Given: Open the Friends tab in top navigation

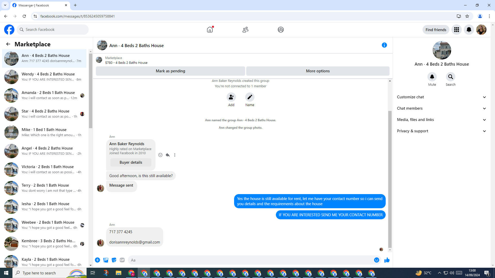Looking at the screenshot, I should click(245, 30).
